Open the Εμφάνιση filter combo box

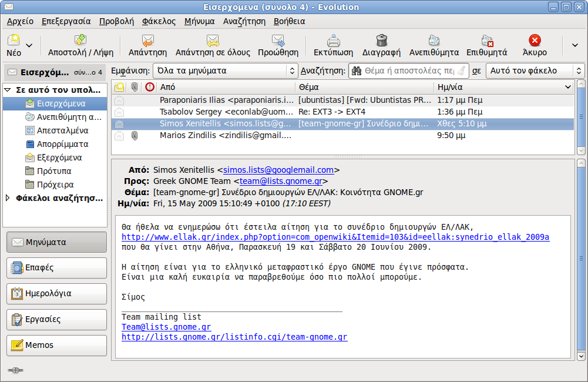[x=226, y=71]
